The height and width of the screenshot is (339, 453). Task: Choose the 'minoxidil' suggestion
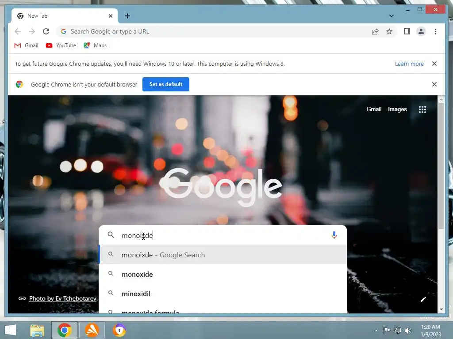[223, 294]
